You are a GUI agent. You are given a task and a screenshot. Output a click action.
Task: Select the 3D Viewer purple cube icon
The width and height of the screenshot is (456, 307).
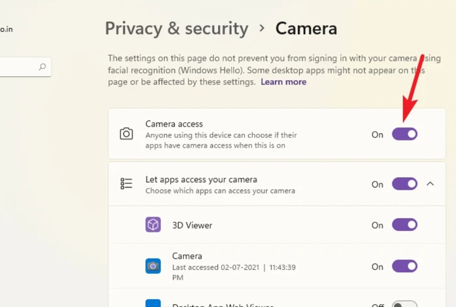click(153, 224)
